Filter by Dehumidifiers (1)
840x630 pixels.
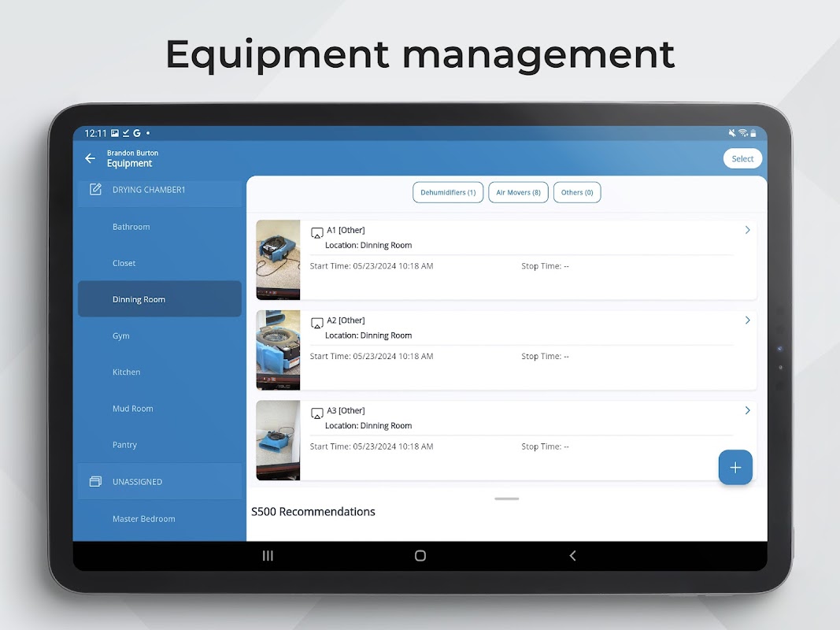tap(448, 192)
